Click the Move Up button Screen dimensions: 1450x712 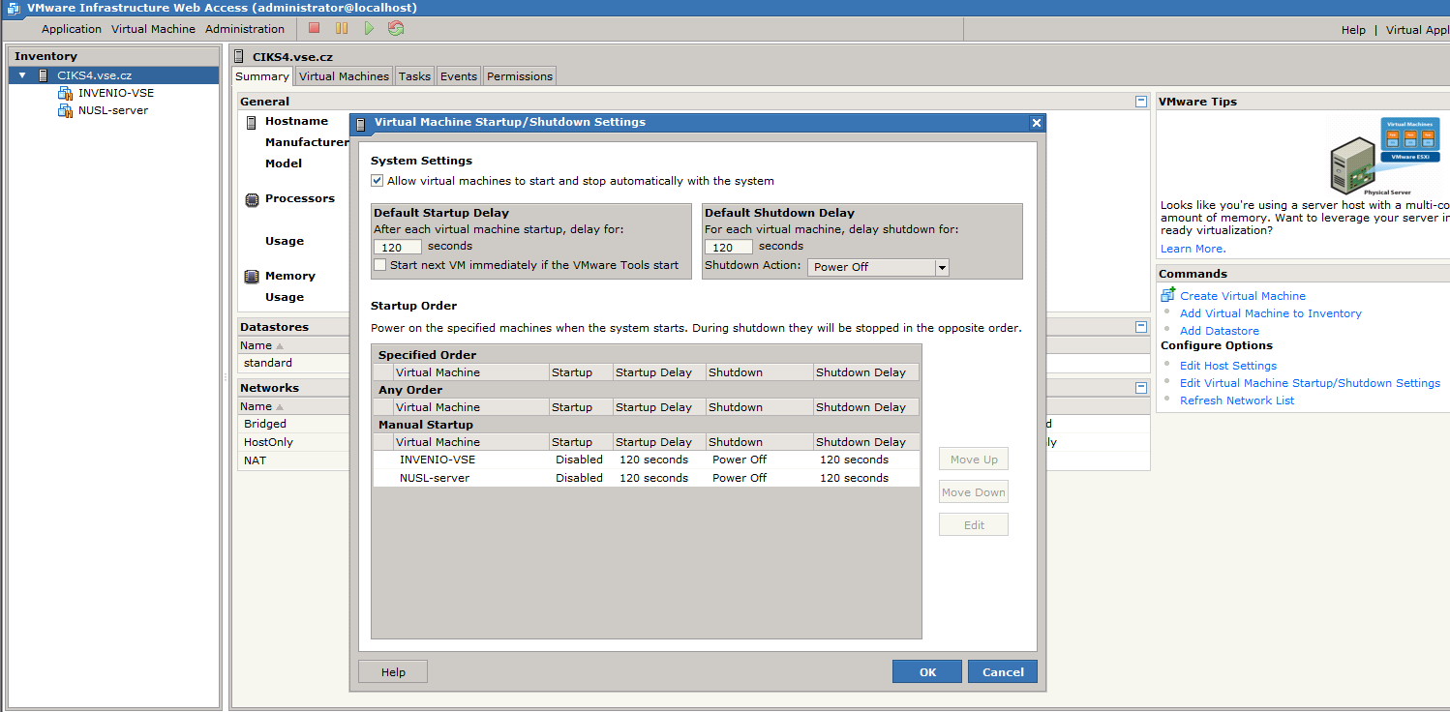pos(974,460)
